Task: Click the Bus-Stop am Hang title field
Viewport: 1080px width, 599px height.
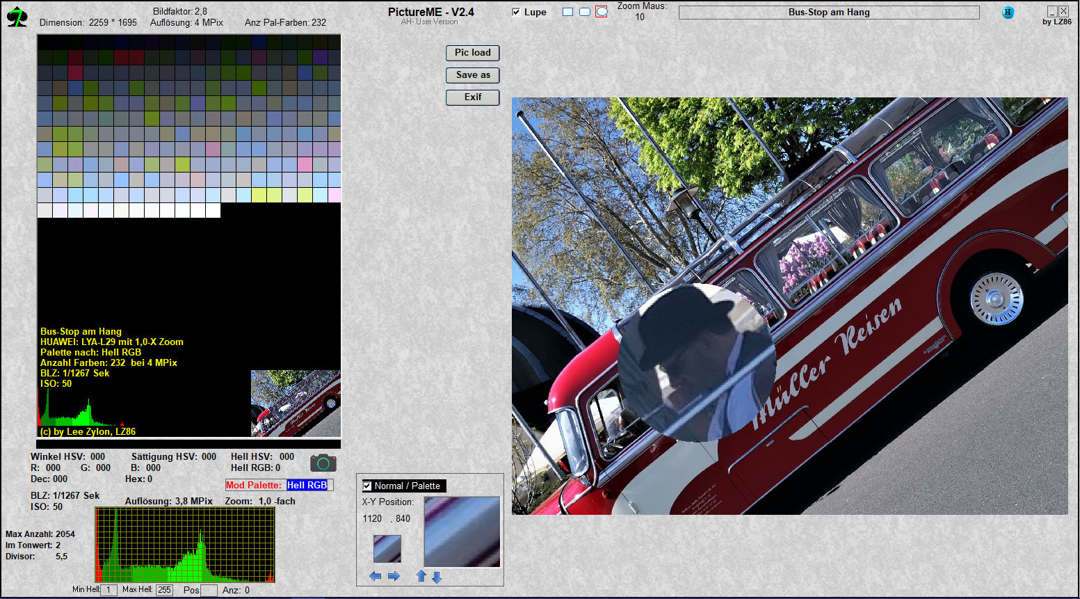Action: (829, 13)
